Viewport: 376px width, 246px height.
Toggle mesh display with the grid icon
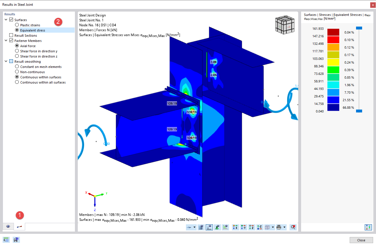[x=201, y=227]
